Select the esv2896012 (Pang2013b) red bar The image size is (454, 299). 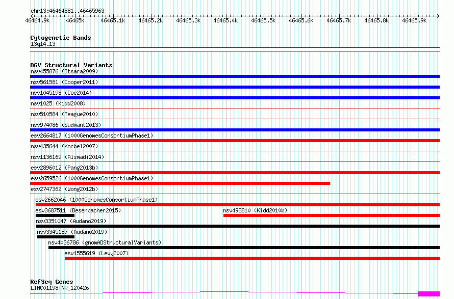point(235,173)
